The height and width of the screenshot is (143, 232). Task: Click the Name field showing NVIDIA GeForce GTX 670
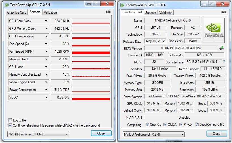click(173, 20)
